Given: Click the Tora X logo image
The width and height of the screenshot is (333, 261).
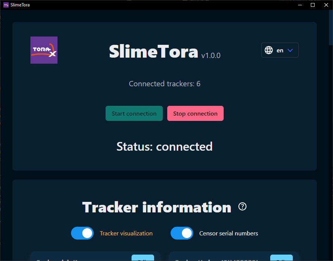Looking at the screenshot, I should point(44,50).
